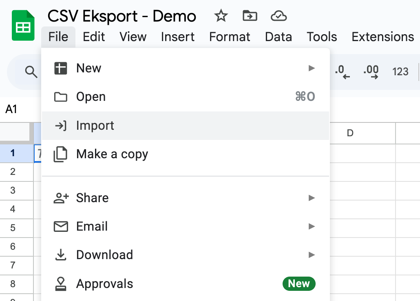Increase decimal places in toolbar
Viewport: 420px width, 301px height.
point(371,72)
